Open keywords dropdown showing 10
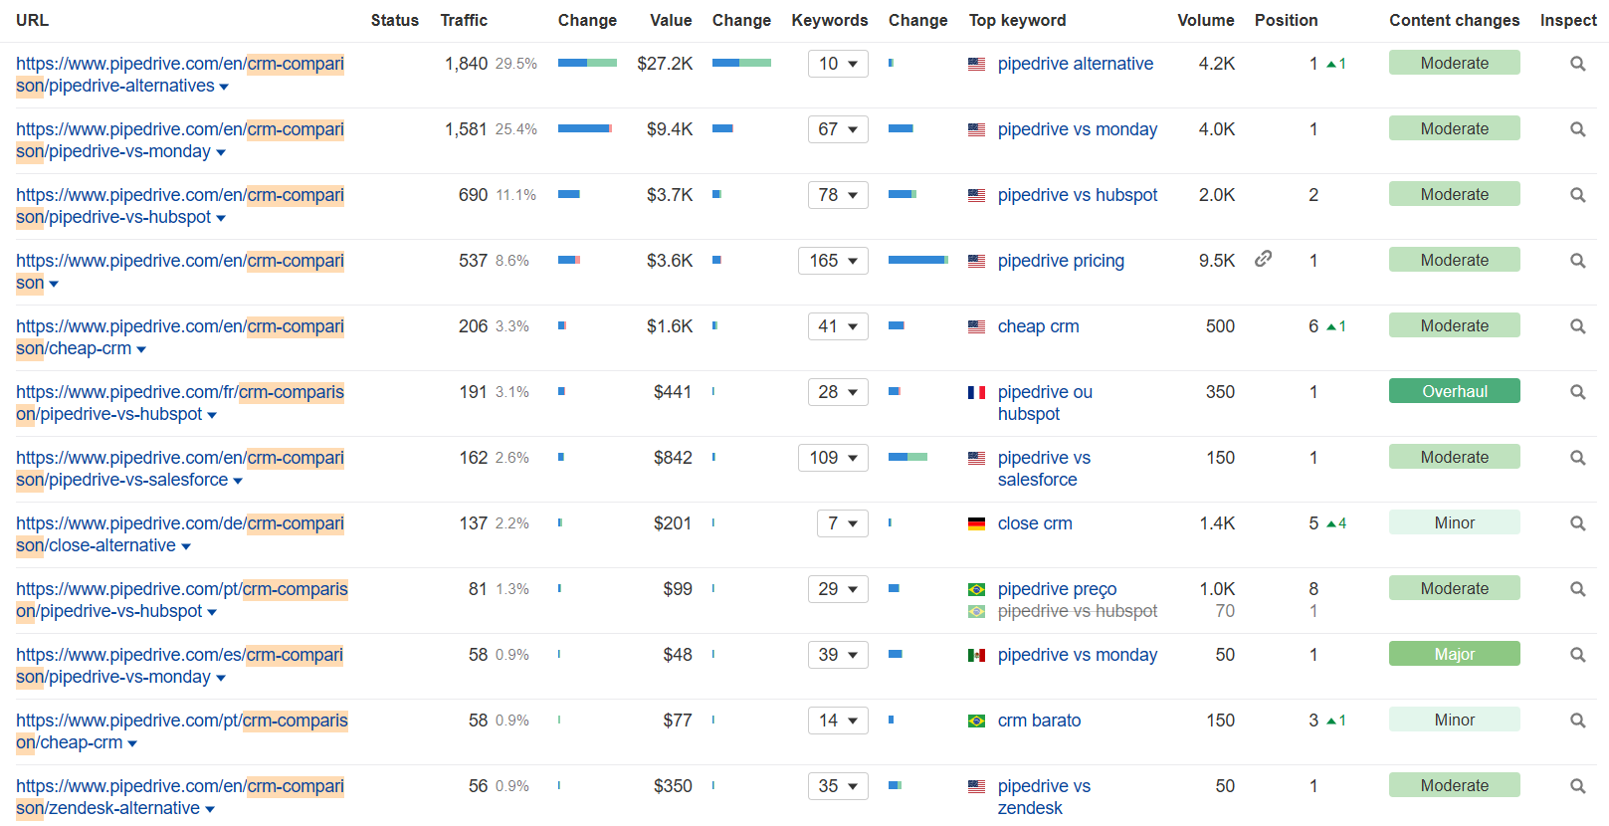This screenshot has width=1609, height=826. [838, 64]
